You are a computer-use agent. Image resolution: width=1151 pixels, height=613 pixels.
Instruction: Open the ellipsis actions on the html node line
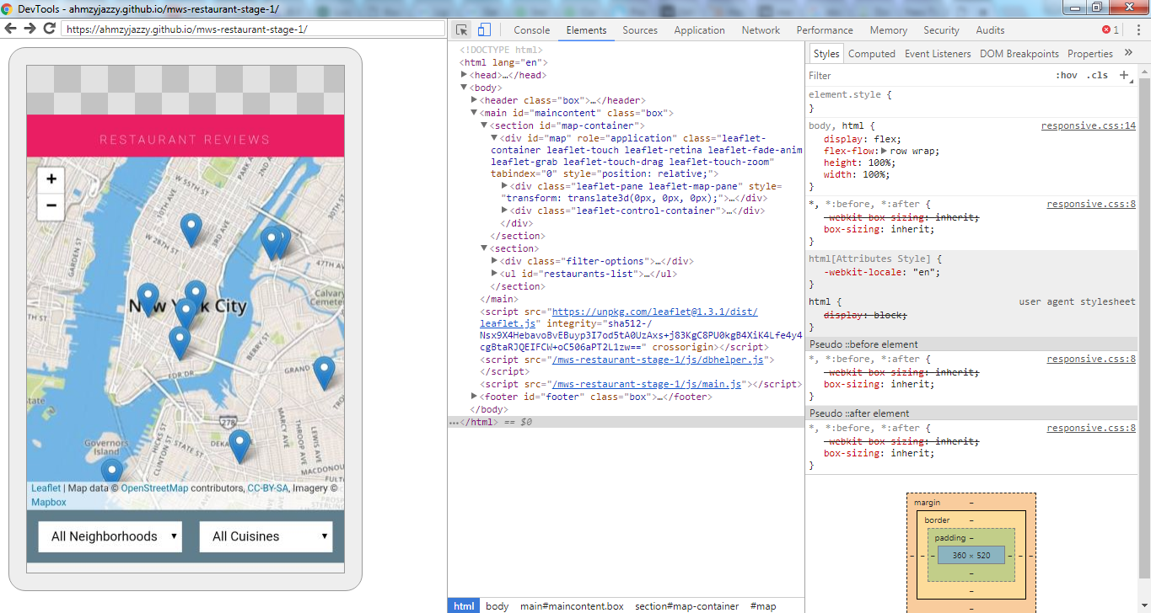454,422
